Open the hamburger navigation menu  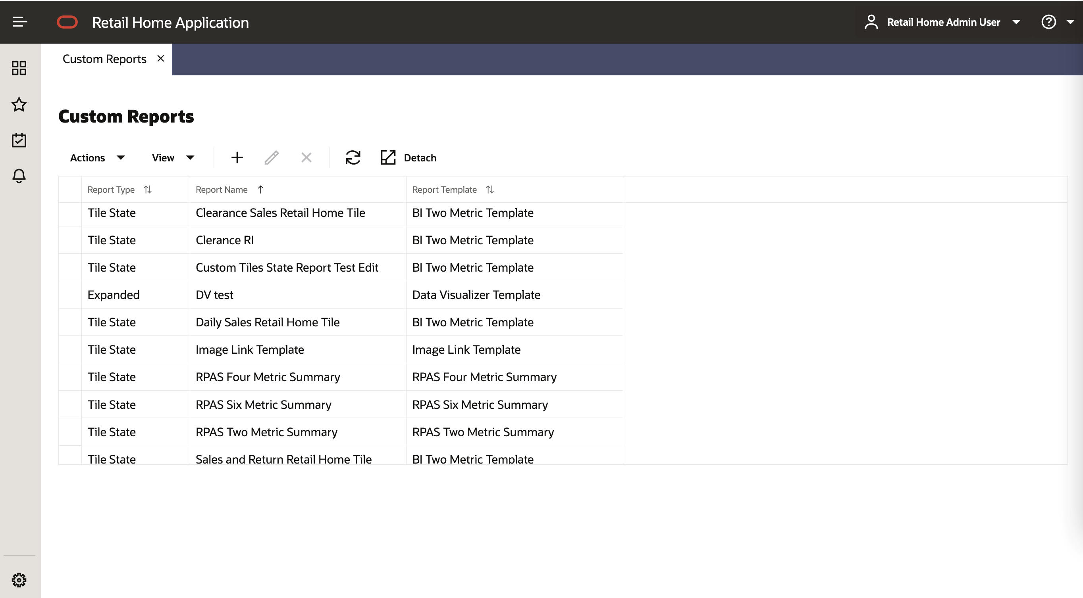pos(19,22)
